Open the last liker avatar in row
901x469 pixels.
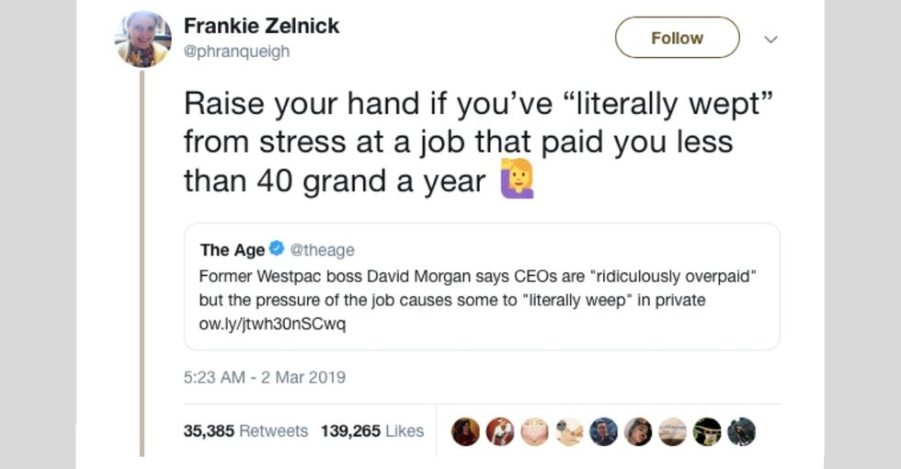741,431
